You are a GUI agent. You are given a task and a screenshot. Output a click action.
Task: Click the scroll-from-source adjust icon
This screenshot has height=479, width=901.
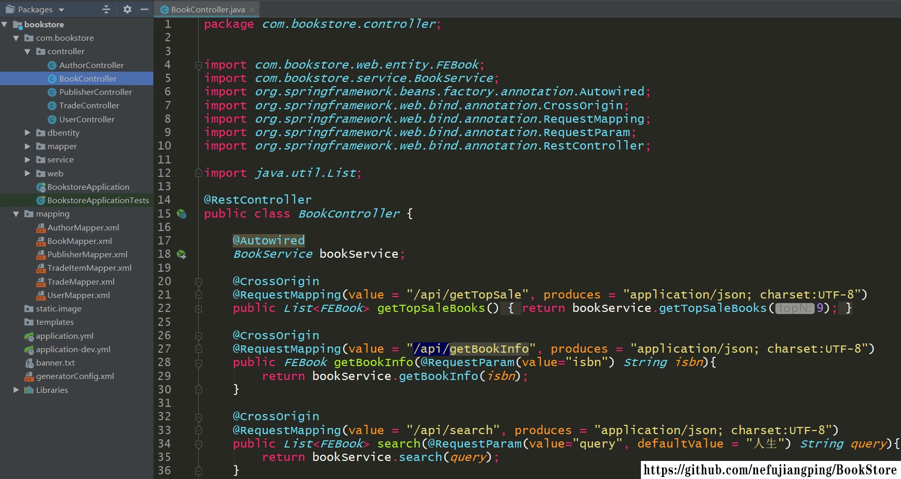point(106,9)
